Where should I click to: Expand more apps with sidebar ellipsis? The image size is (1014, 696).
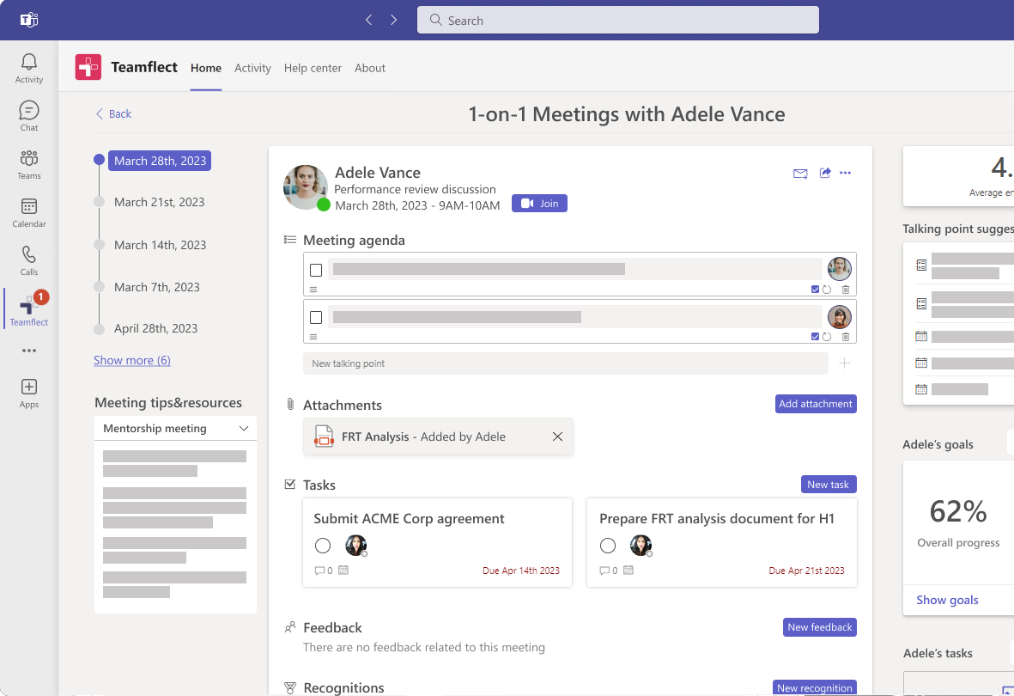pos(28,350)
